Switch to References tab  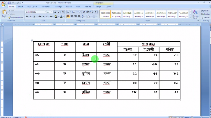pyautogui.click(x=46, y=7)
